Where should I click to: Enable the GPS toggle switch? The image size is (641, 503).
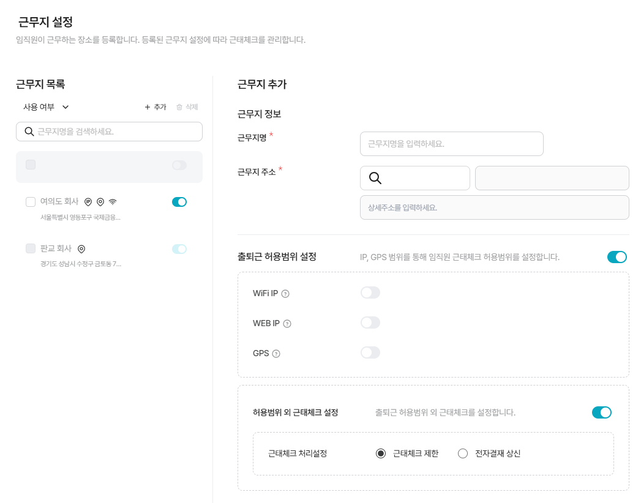point(370,352)
